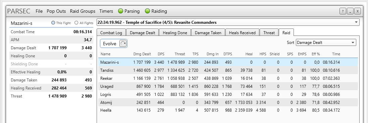Sort by the DPS column header
Viewport: 368px width, 123px height.
(x=161, y=54)
